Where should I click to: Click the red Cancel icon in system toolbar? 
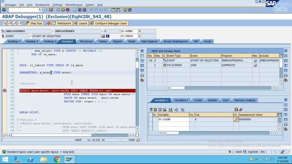[68, 10]
